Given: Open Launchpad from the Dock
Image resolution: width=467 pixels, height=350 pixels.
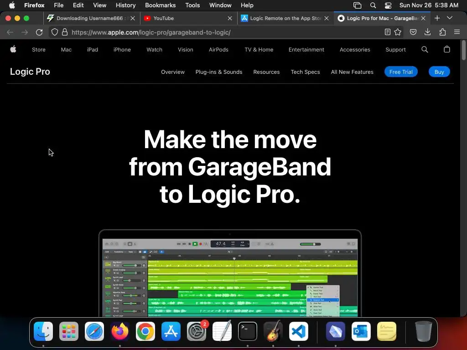Looking at the screenshot, I should [69, 331].
